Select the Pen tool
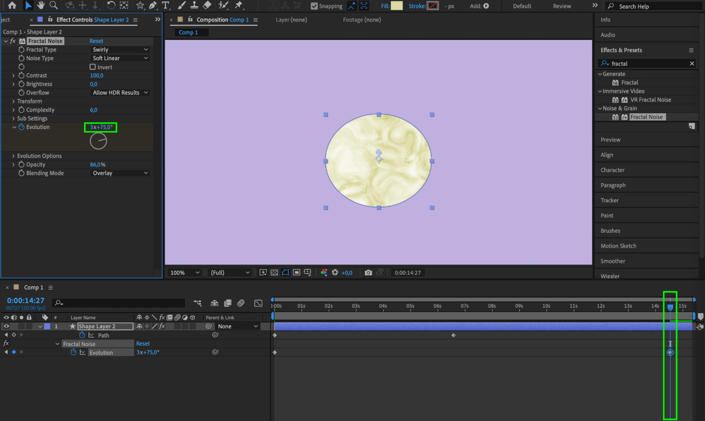Screen dimensions: 705x421 (x=153, y=5)
